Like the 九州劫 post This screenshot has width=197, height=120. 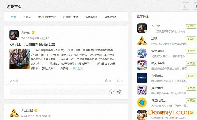click(x=108, y=81)
